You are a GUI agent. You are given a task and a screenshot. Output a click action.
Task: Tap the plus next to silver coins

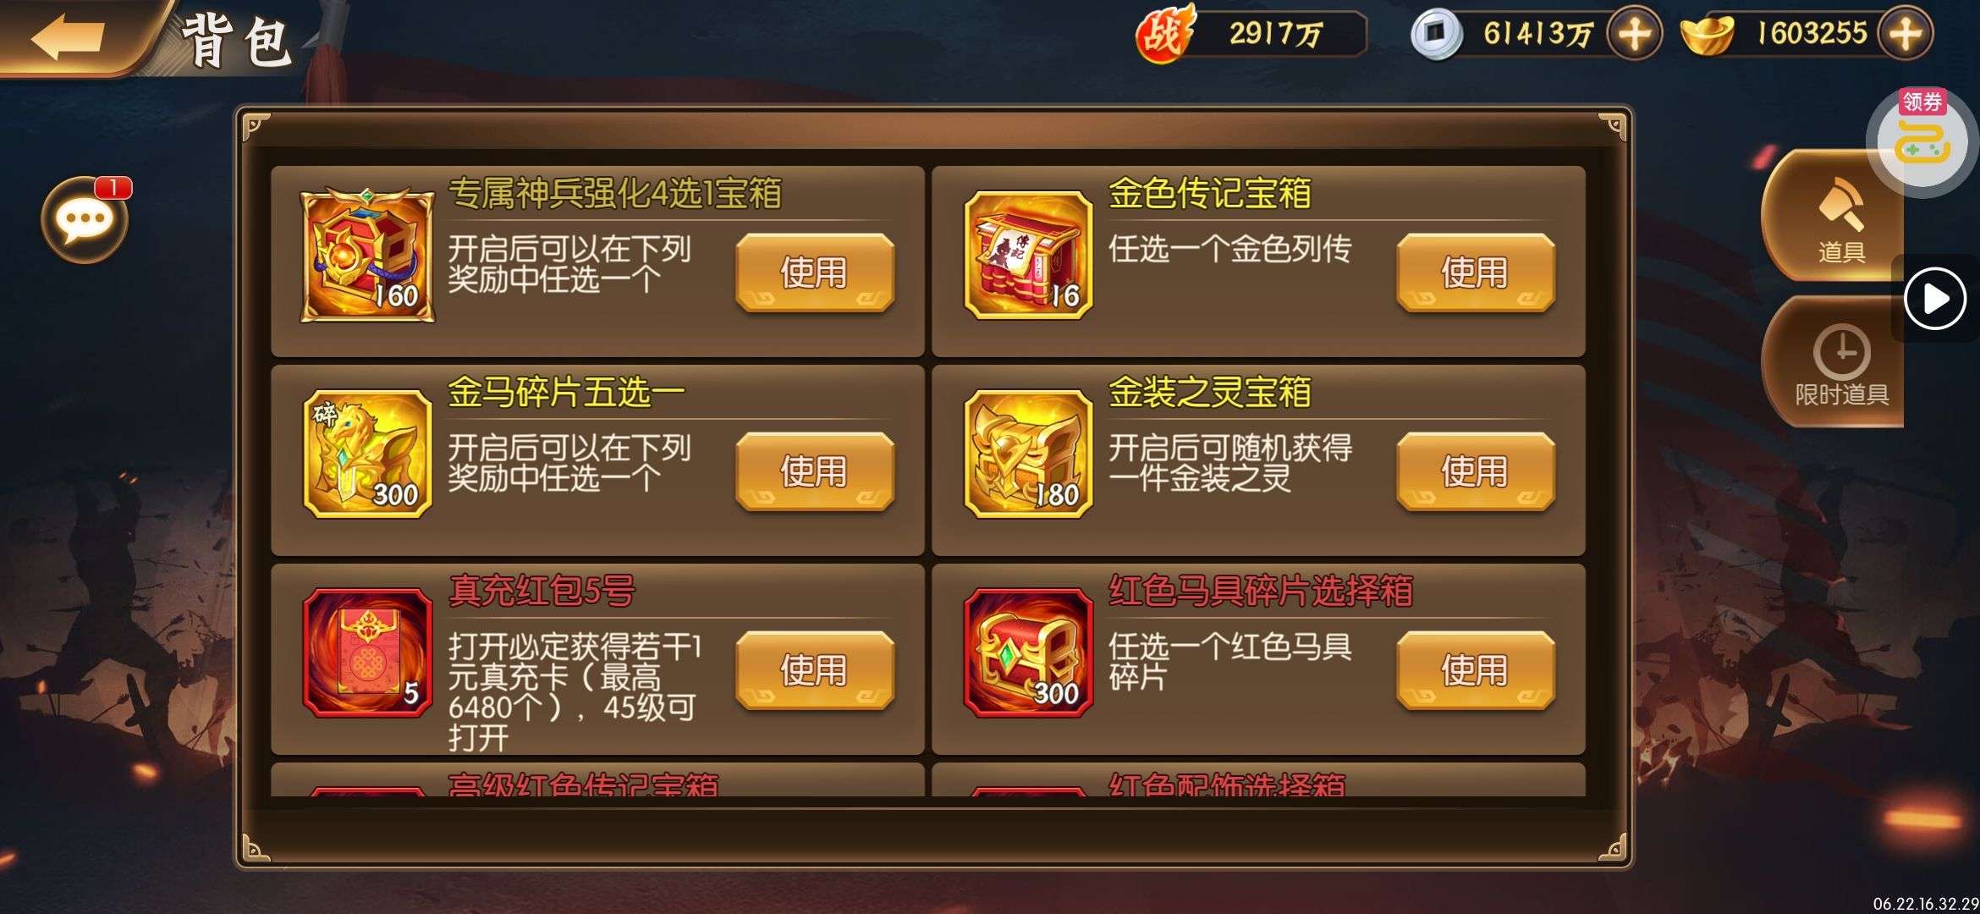(x=1634, y=35)
